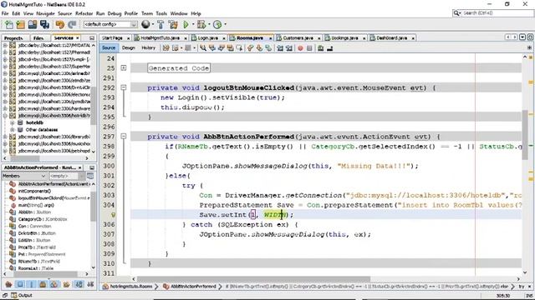Expand the Other databases node
Viewport: 535px width, 300px height.
point(13,130)
